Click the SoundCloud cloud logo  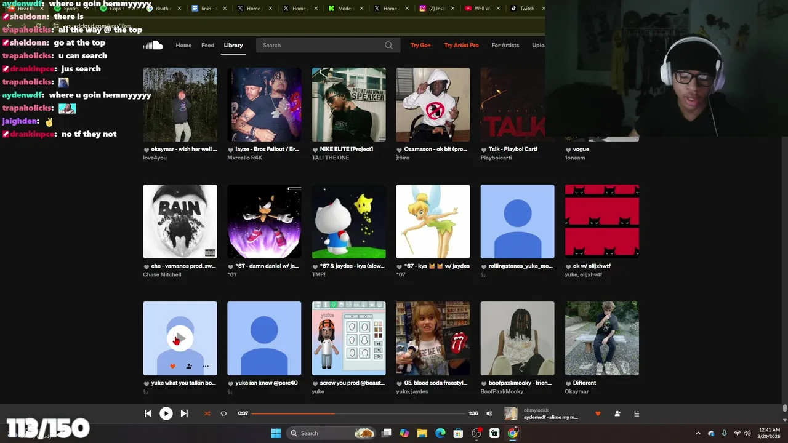(x=153, y=45)
